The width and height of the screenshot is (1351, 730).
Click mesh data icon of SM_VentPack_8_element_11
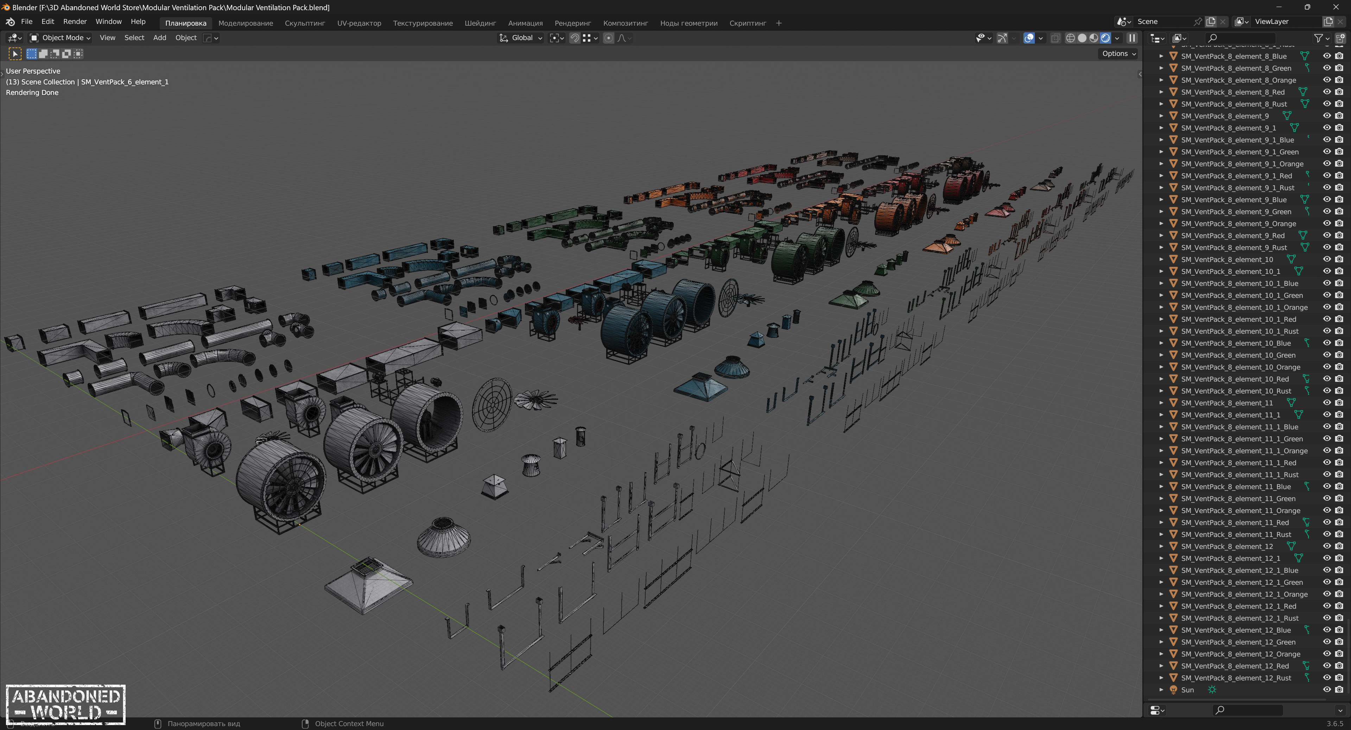[1291, 403]
